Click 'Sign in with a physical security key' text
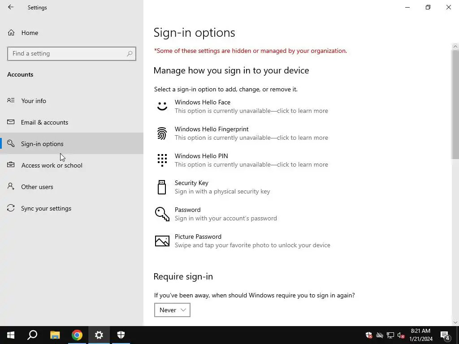 pyautogui.click(x=222, y=192)
